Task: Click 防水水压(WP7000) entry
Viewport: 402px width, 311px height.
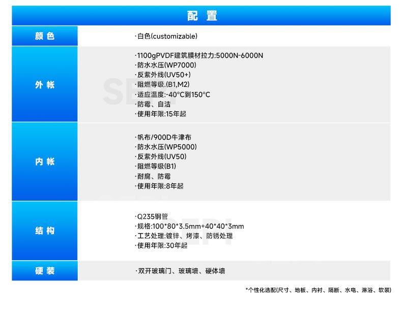Action: click(x=165, y=65)
